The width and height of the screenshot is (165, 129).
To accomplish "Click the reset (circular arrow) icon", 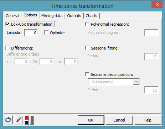I will tap(8, 120).
